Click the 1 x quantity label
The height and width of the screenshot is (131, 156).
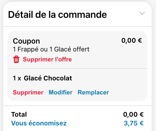[x=17, y=78]
